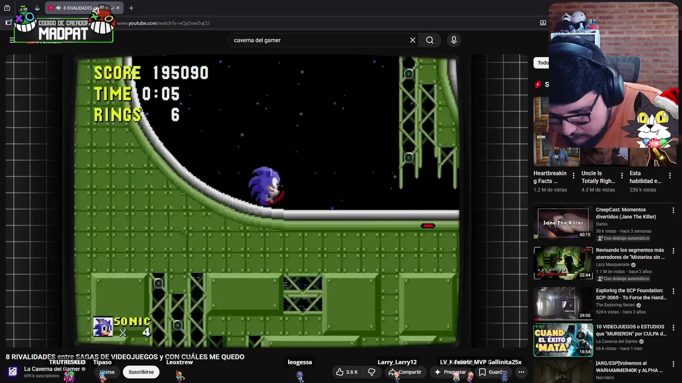Open the Jane The Killer video thumbnail

563,222
